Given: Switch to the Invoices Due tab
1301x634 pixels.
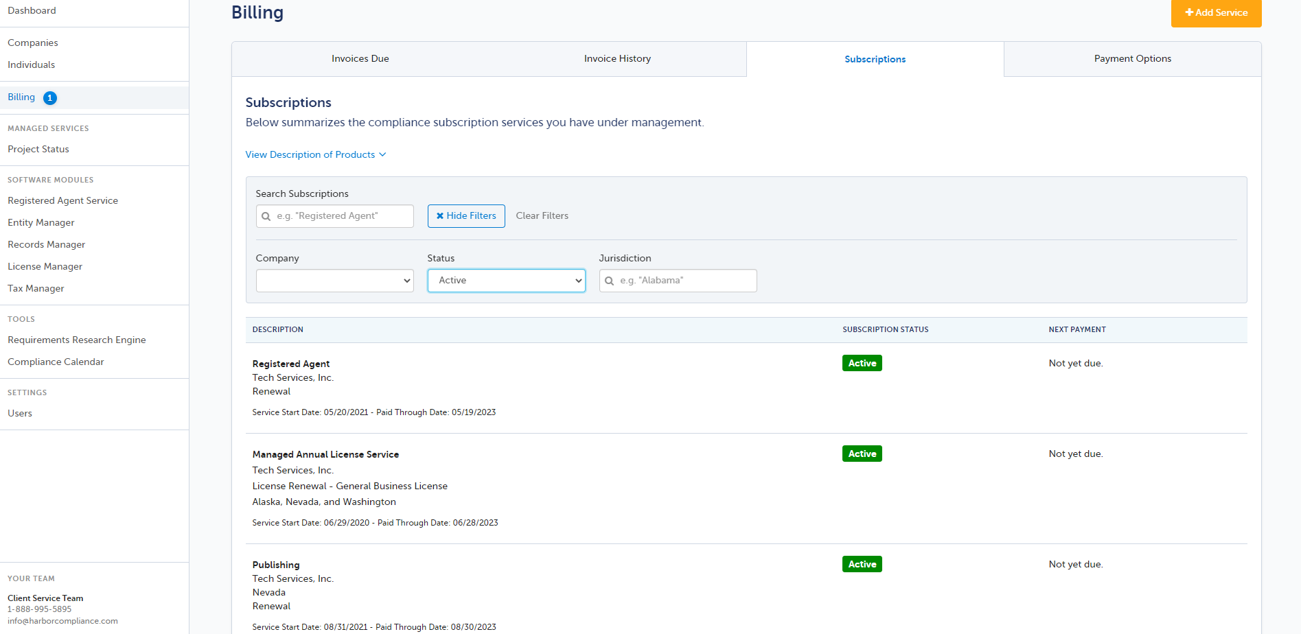Looking at the screenshot, I should pos(360,59).
